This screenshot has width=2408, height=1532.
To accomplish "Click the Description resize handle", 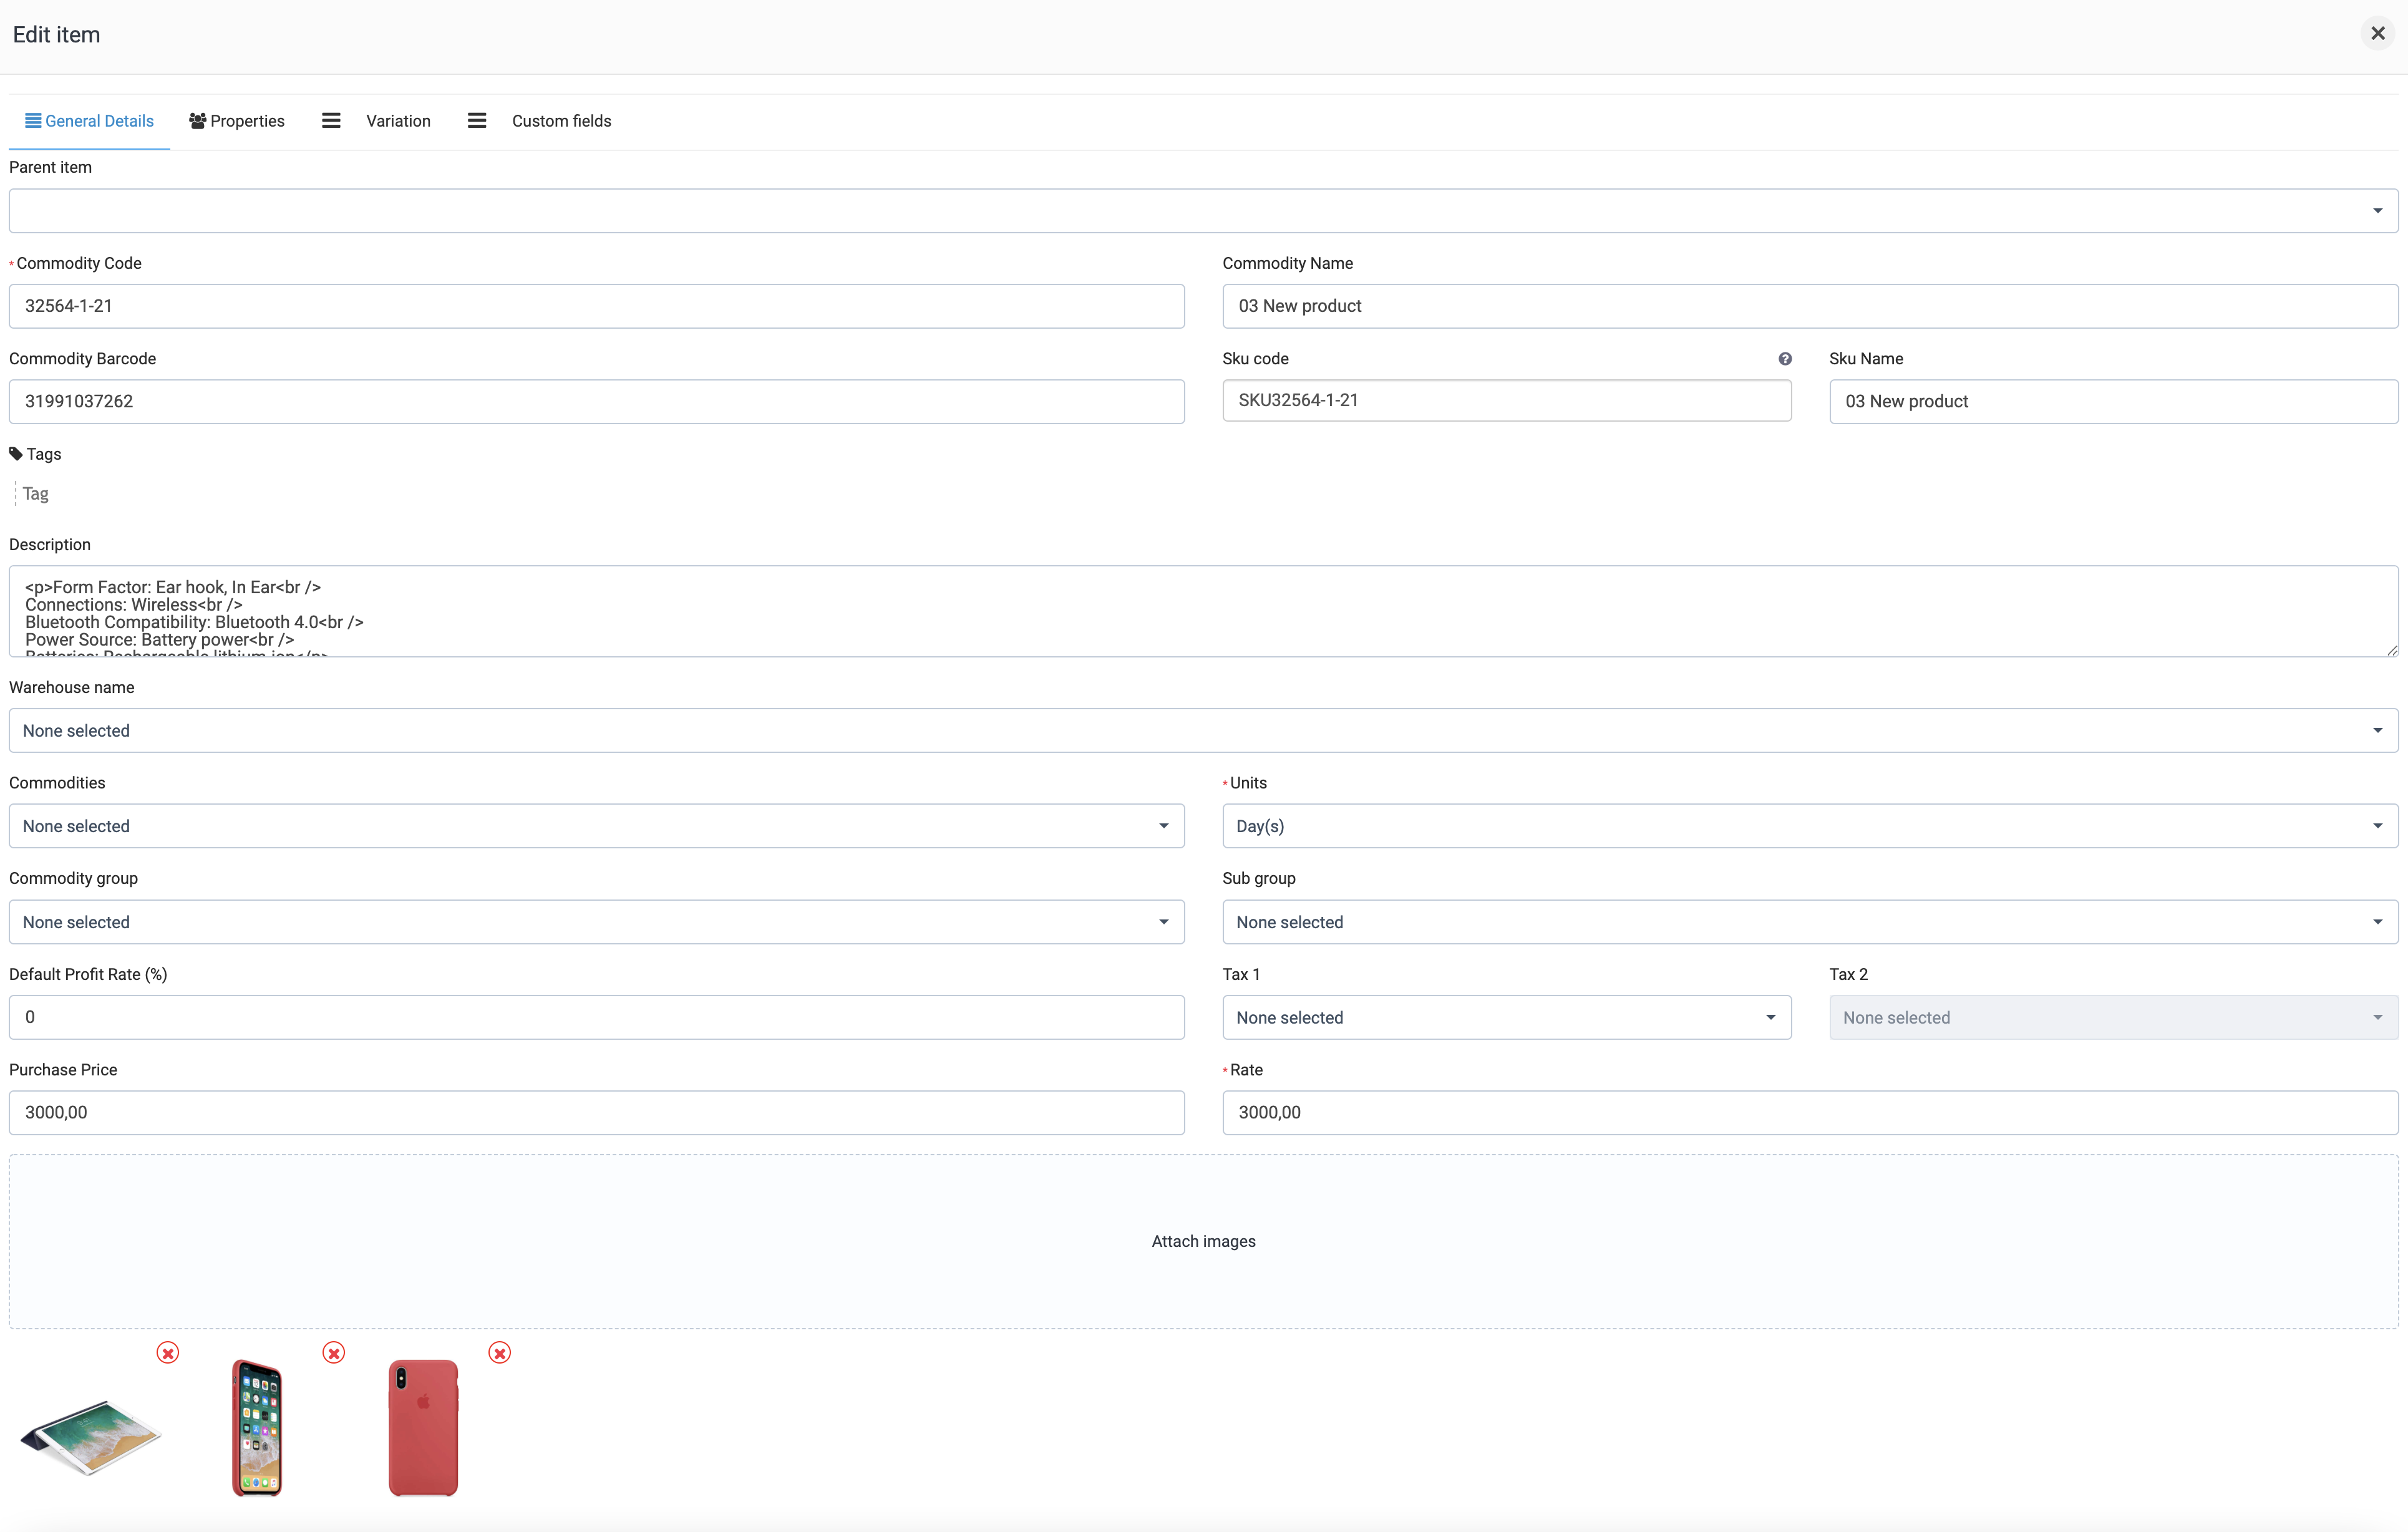I will (x=2391, y=650).
